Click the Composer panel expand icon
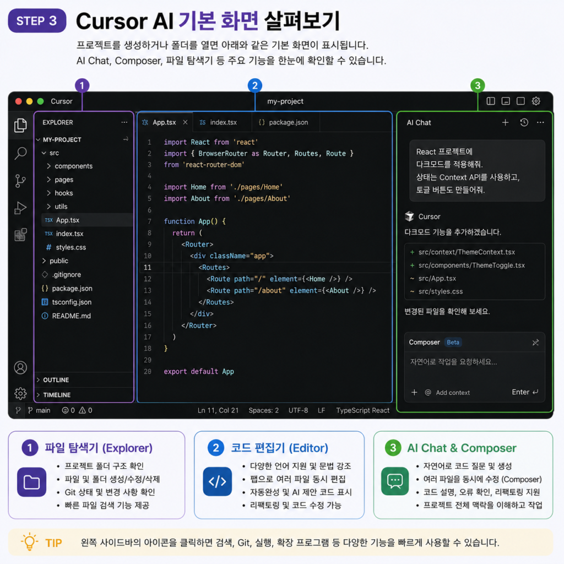564x564 pixels. pos(535,343)
